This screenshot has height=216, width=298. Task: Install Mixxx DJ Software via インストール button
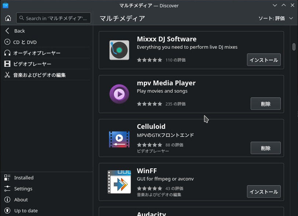click(x=264, y=59)
